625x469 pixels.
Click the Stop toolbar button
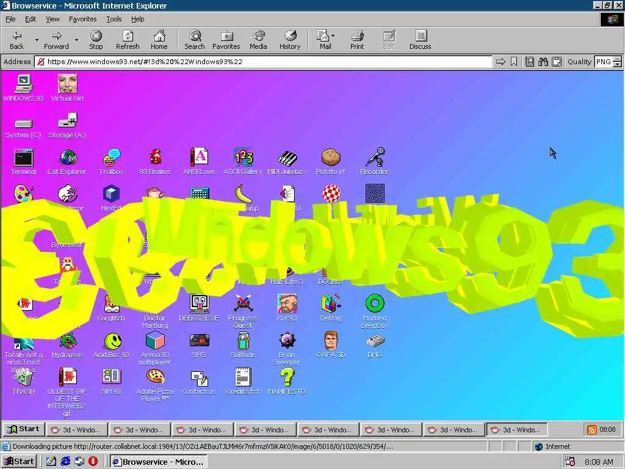point(96,40)
